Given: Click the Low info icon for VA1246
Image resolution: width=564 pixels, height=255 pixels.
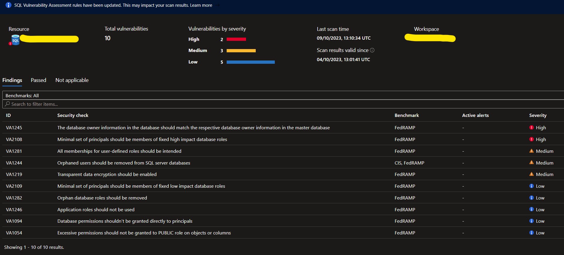Looking at the screenshot, I should pyautogui.click(x=531, y=209).
